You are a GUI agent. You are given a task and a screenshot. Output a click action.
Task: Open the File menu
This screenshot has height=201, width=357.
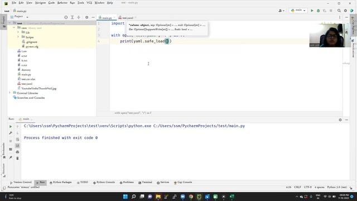[14, 3]
